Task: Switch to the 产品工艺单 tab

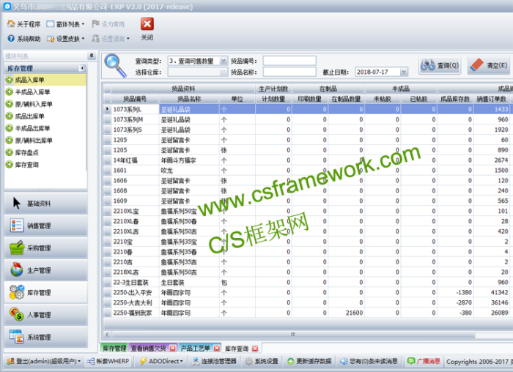Action: click(x=196, y=349)
